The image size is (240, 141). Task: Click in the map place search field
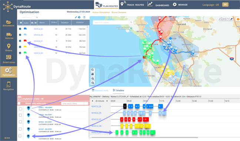point(111,23)
